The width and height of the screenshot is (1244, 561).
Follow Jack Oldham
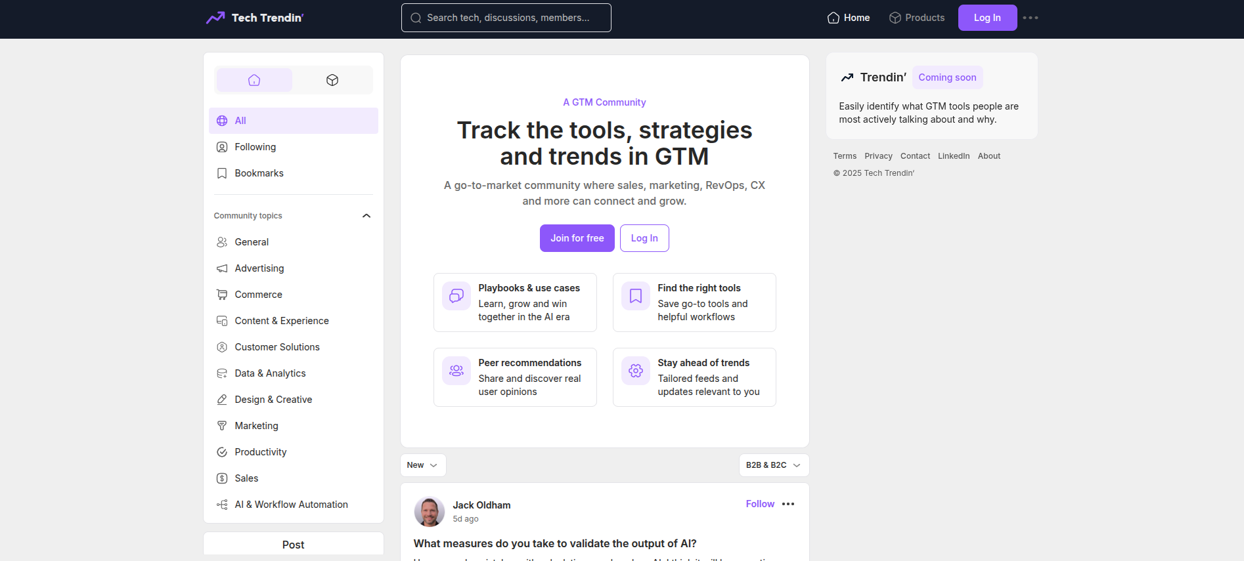pyautogui.click(x=760, y=504)
